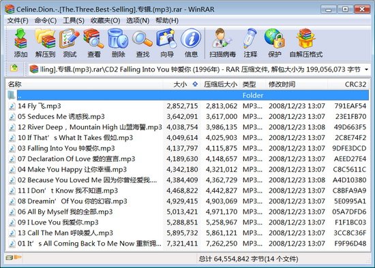Maximize the WinRAR window
This screenshot has width=375, height=268.
(345, 10)
